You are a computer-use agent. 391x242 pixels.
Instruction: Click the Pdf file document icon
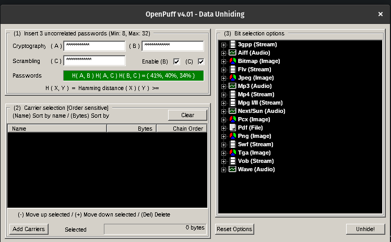pyautogui.click(x=232, y=128)
